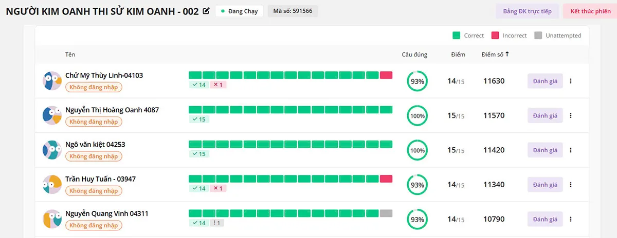617x238 pixels.
Task: Sort by the Điểm số column arrow
Action: click(x=507, y=54)
